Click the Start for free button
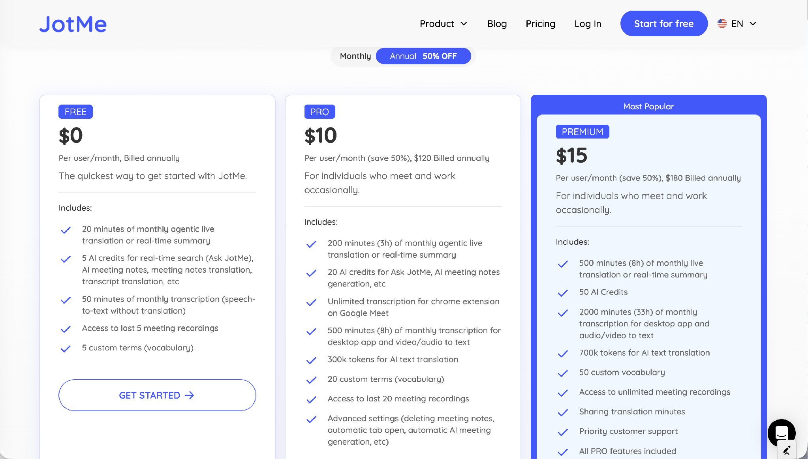 [x=664, y=24]
